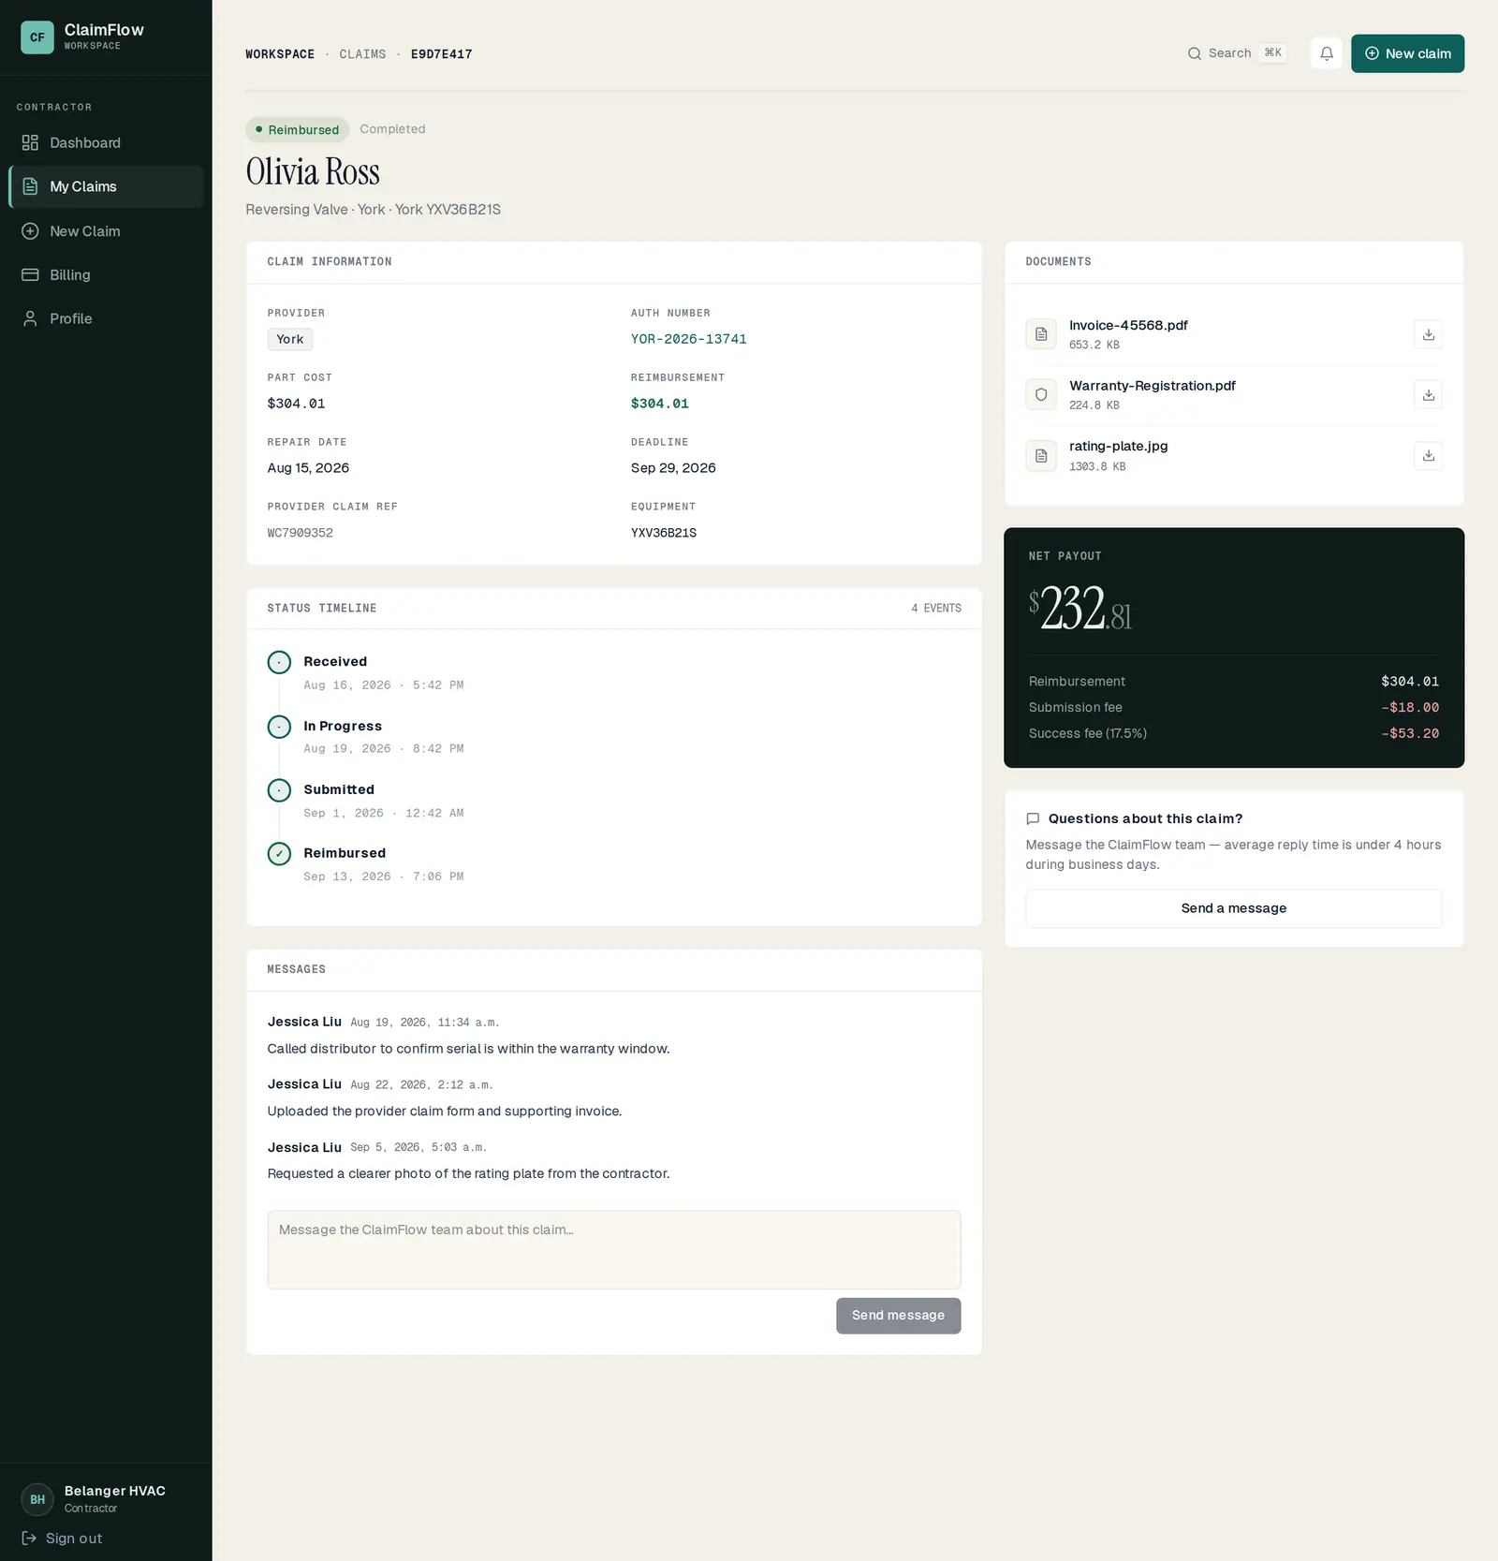Click the Olivia Ross claim title
Image resolution: width=1498 pixels, height=1561 pixels.
[x=313, y=171]
